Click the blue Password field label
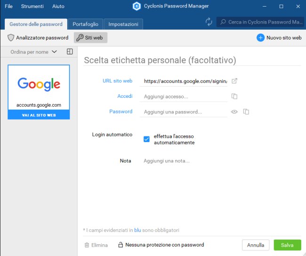Image resolution: width=306 pixels, height=256 pixels. (121, 112)
